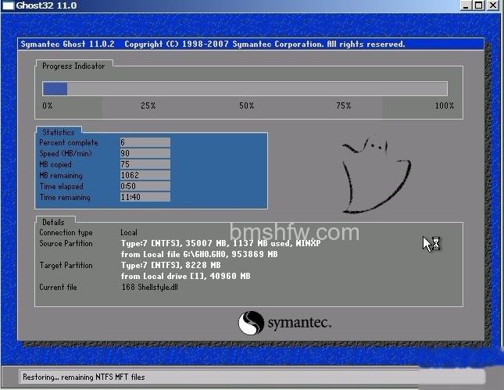Click the Target Partition label

(x=66, y=265)
